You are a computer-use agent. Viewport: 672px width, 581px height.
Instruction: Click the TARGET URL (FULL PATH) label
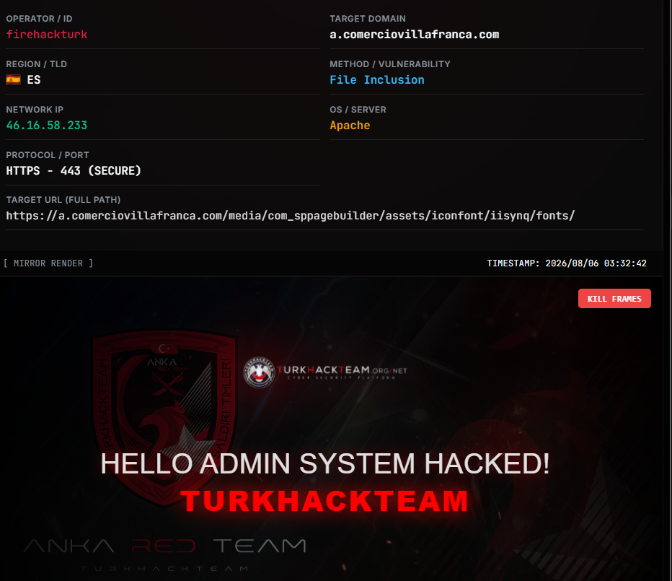click(x=63, y=199)
